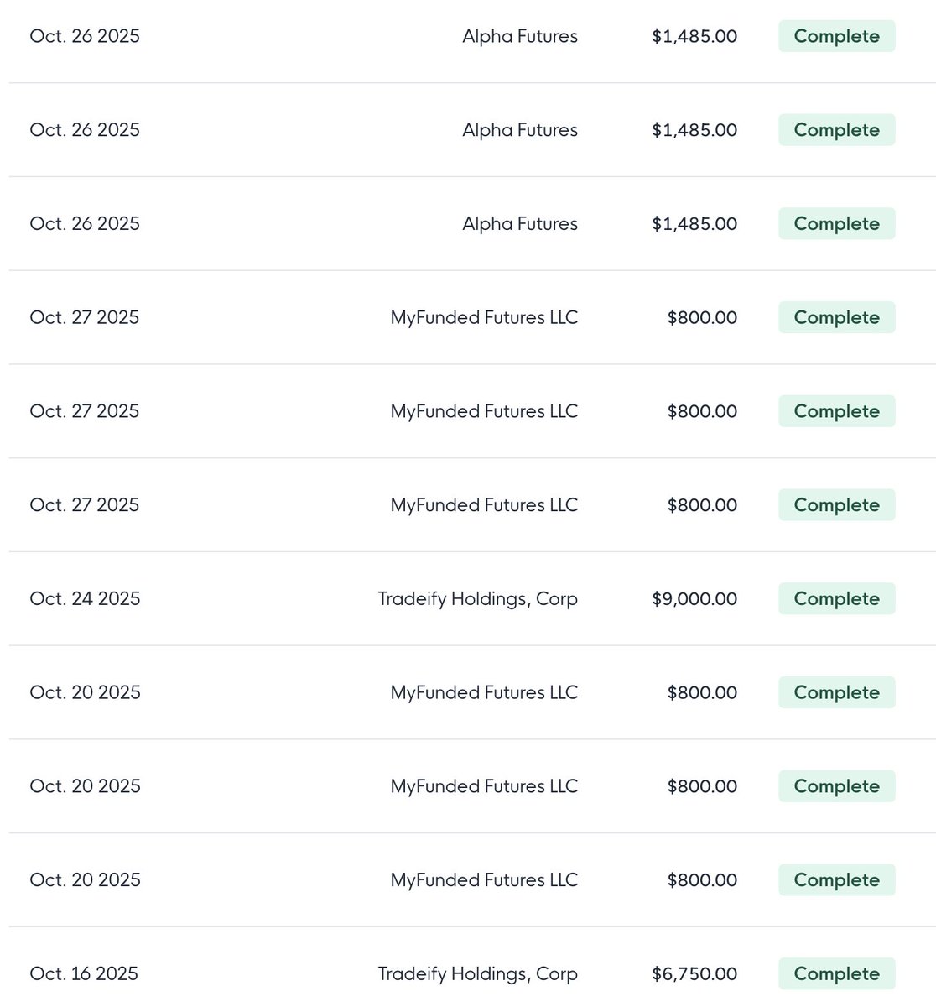Select the $800.00 amount in the last Oct. 20 row
This screenshot has width=936, height=1007.
tap(702, 879)
